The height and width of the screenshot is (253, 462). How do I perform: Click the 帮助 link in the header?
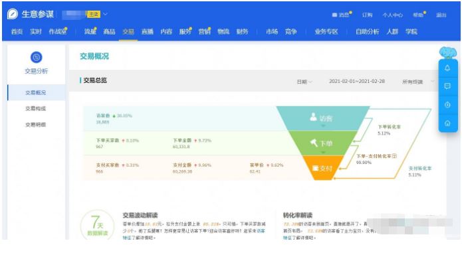point(419,15)
